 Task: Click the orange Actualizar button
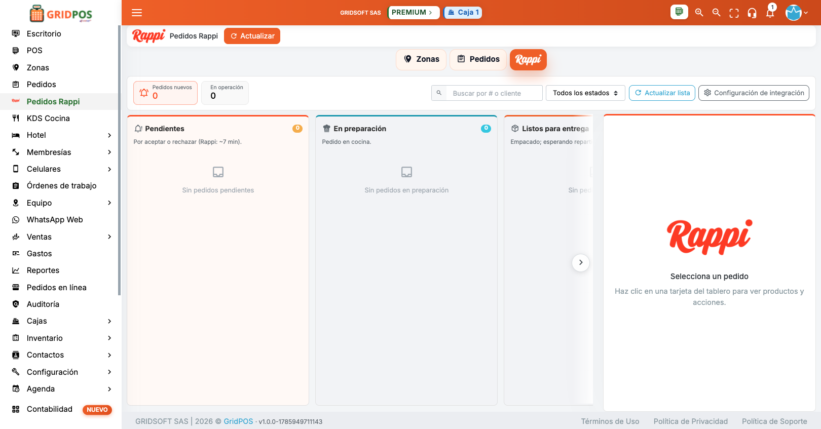[252, 36]
